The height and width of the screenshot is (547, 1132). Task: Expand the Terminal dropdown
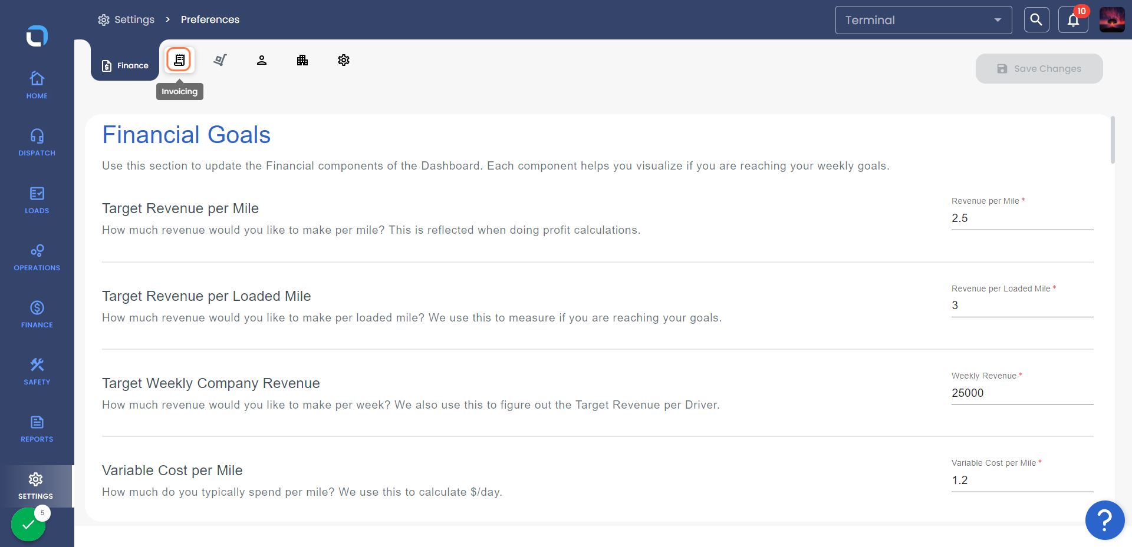point(923,20)
